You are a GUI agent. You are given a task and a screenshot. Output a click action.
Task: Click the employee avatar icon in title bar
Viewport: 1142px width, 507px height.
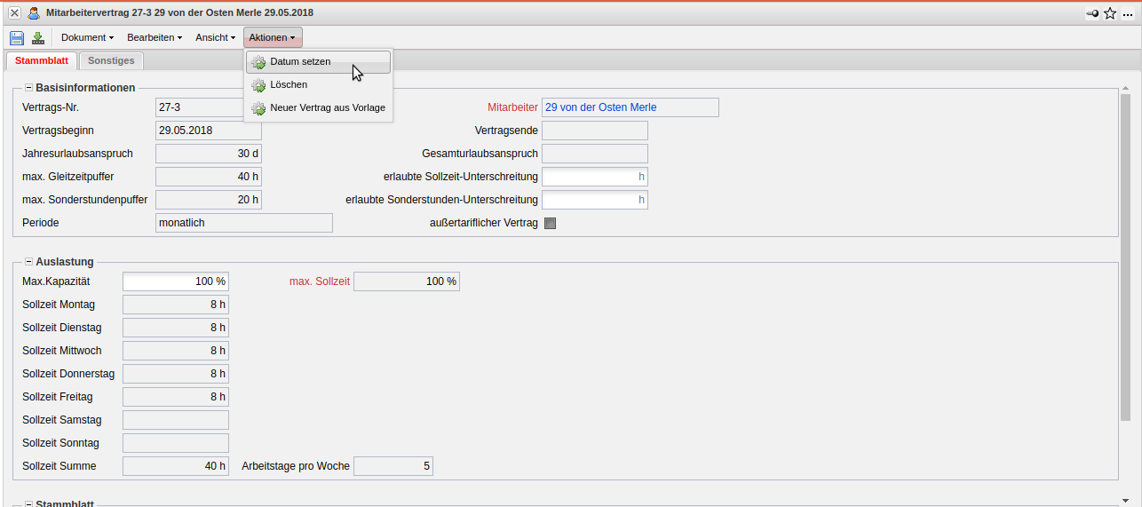(x=34, y=13)
